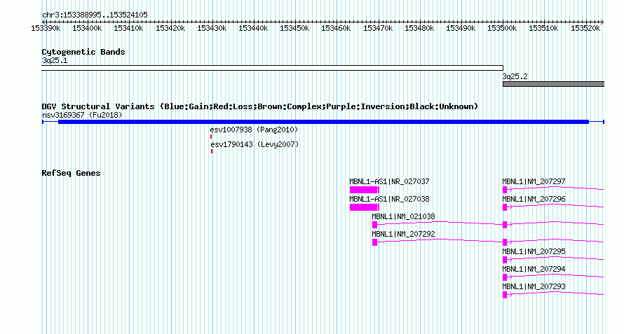
Task: Select the magenta NR_027037 transcript block
Action: pos(364,190)
